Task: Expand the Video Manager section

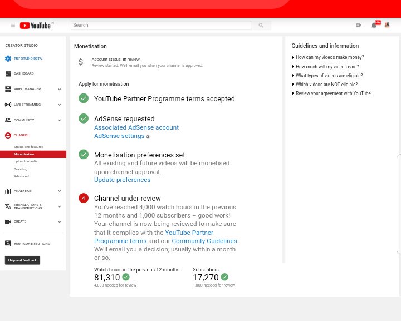Action: 60,89
